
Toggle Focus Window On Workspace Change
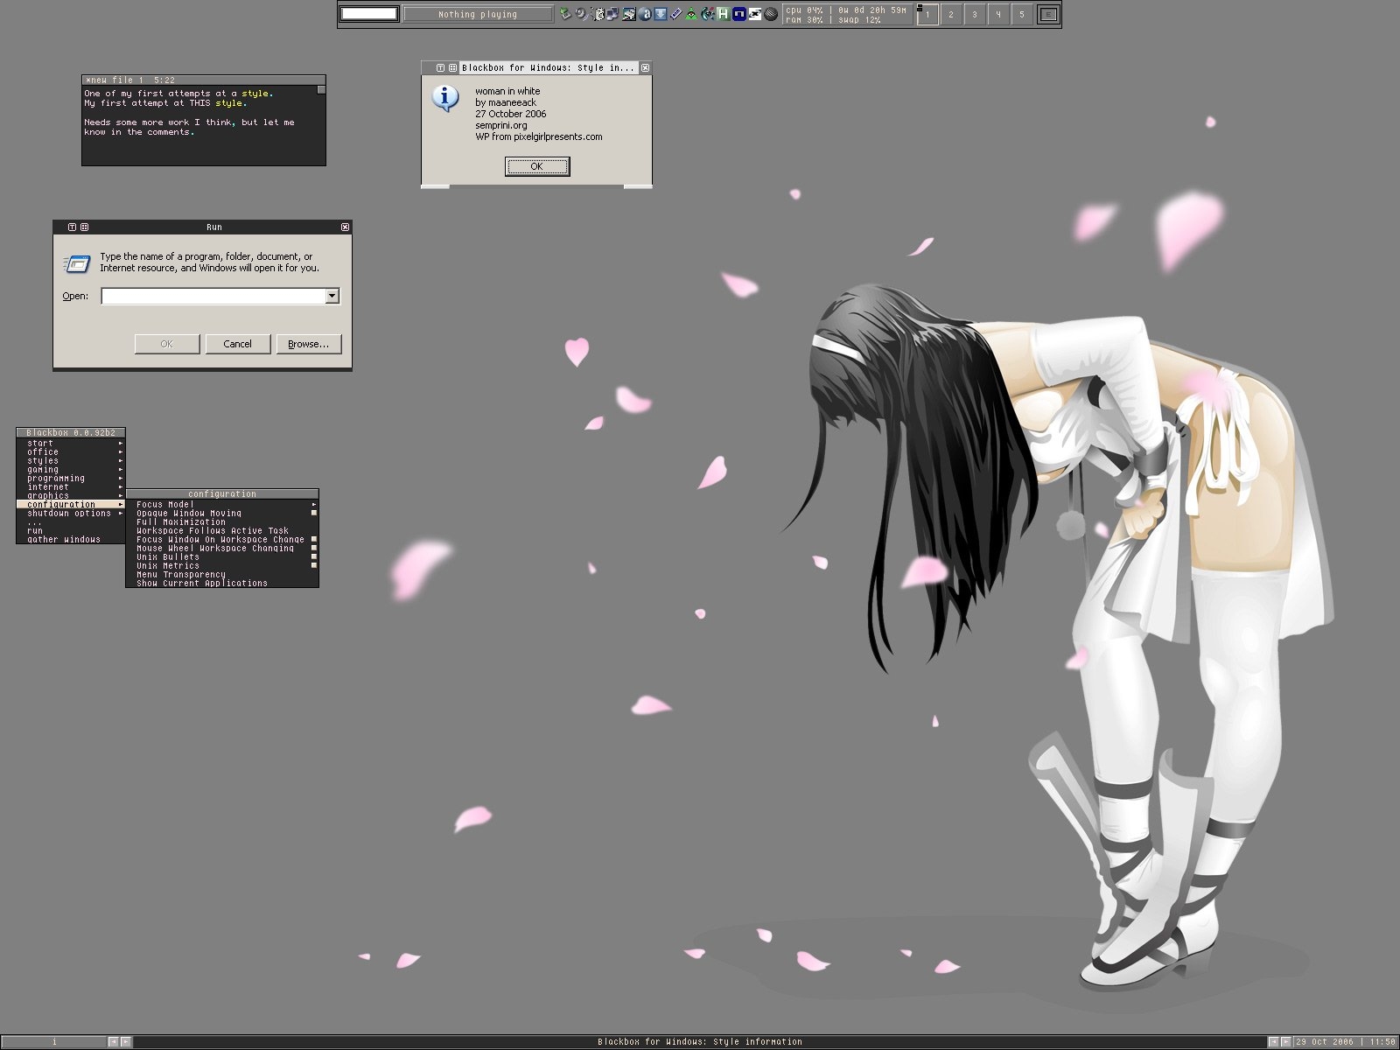[222, 539]
